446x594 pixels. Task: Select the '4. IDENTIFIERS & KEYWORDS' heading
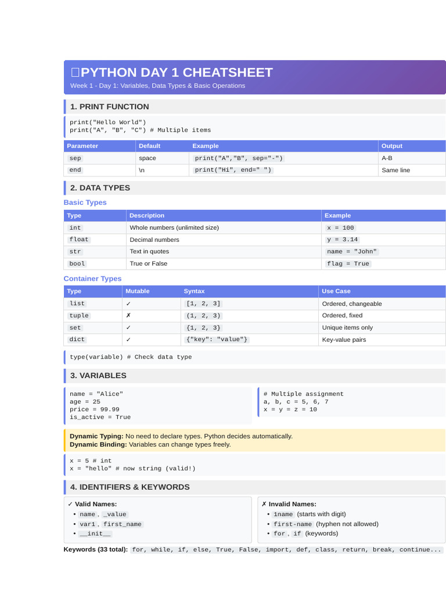pos(130,487)
